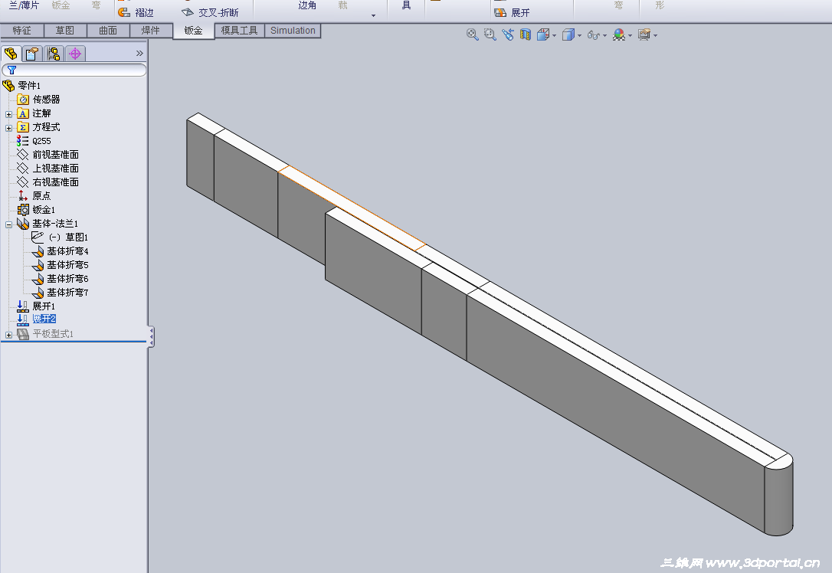Open the FeatureManager design tree tab icon
This screenshot has width=832, height=573.
11,54
